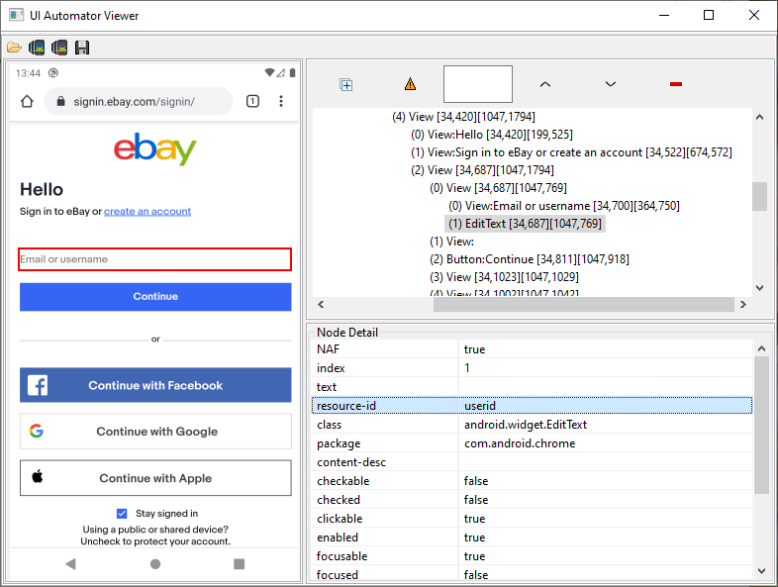
Task: Open the three-dot browser menu
Action: click(281, 101)
